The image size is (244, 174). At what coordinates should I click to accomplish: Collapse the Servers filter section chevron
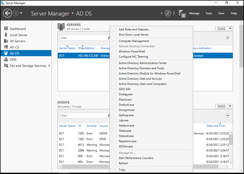228,38
